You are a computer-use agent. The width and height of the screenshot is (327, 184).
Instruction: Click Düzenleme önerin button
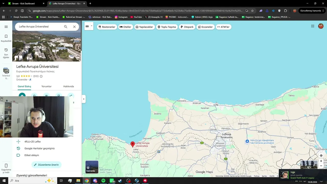click(46, 165)
